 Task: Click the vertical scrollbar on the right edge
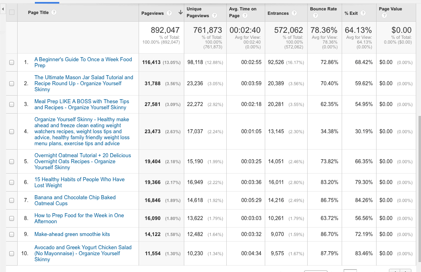[x=419, y=189]
